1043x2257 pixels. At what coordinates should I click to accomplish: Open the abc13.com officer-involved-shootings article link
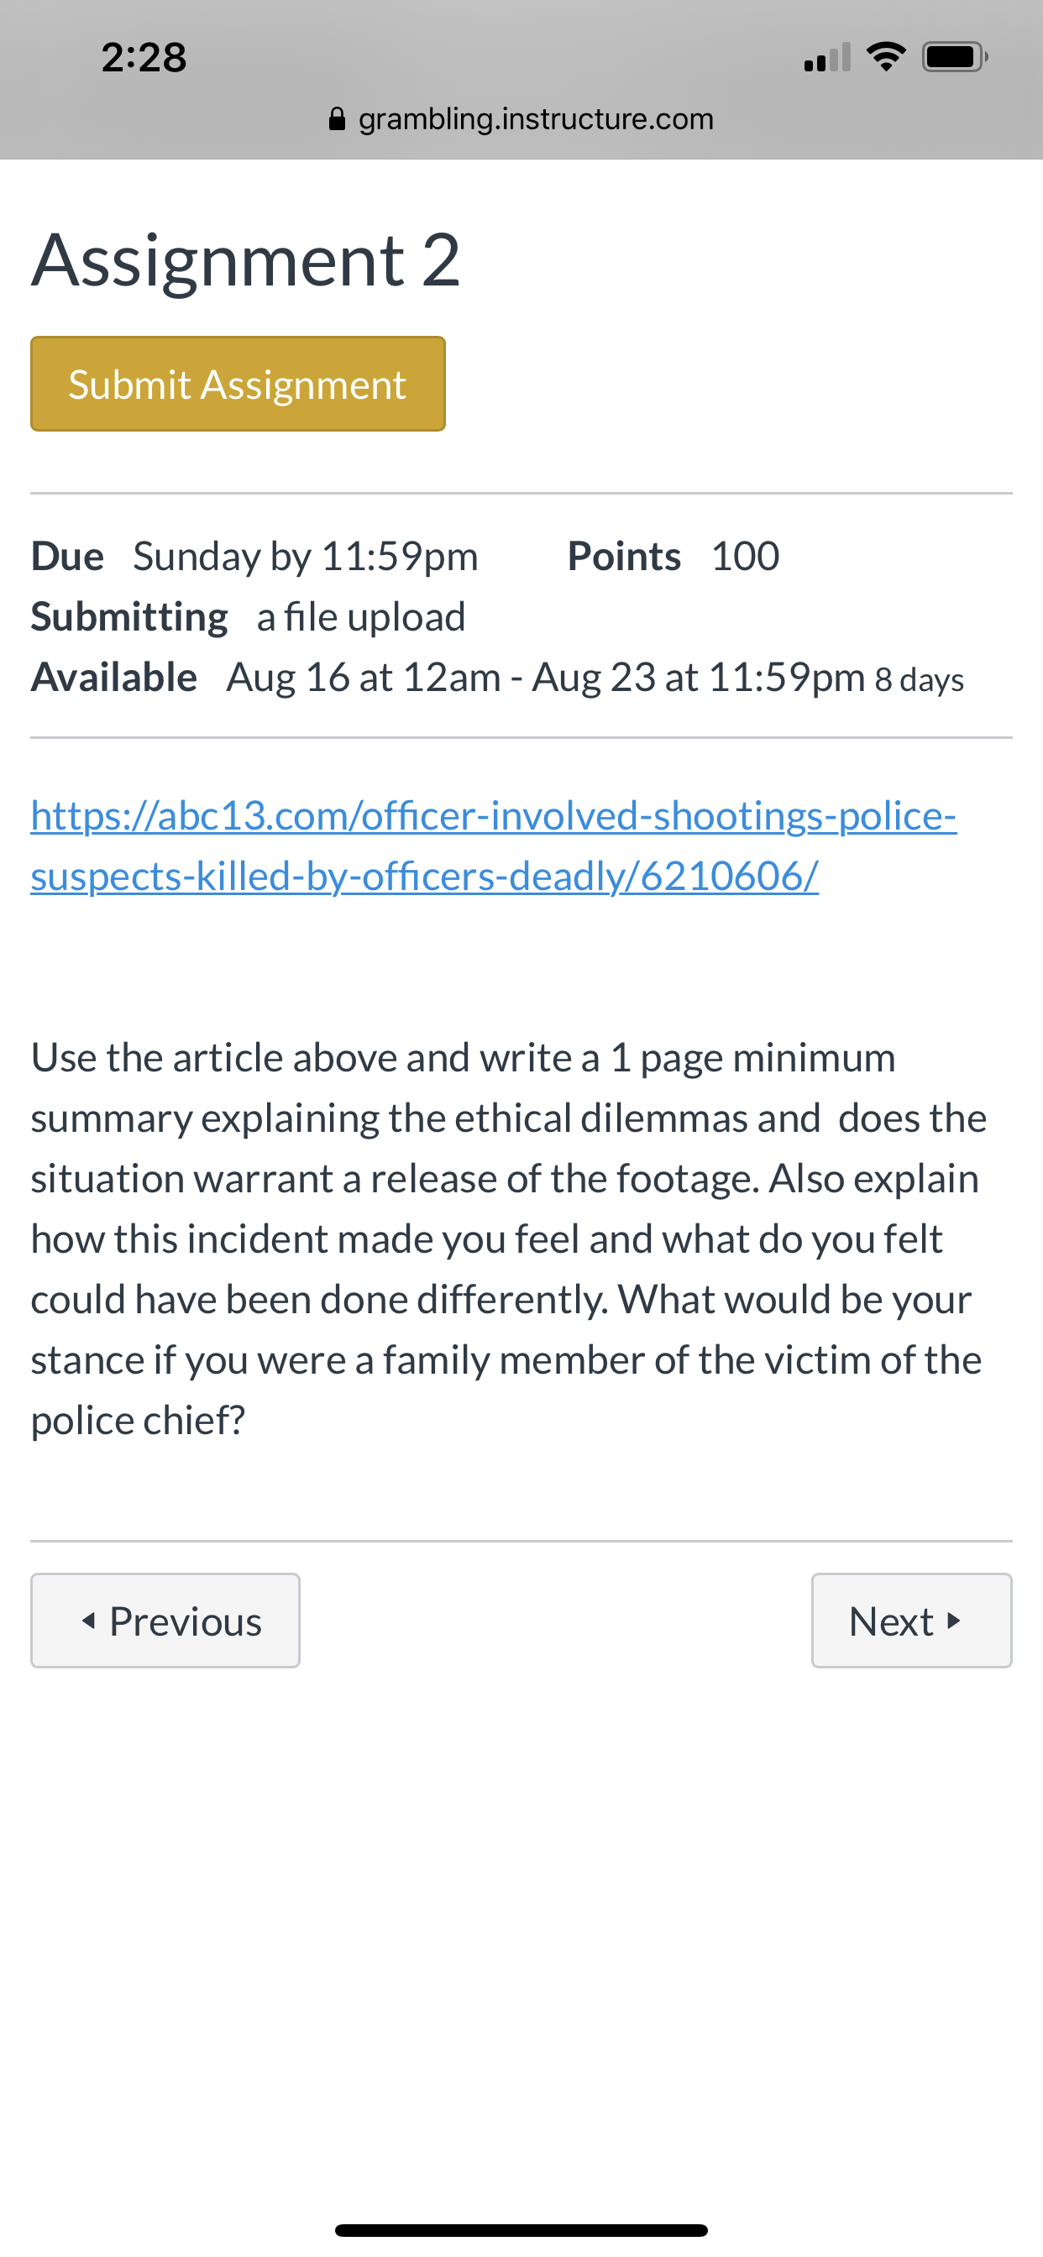tap(494, 846)
